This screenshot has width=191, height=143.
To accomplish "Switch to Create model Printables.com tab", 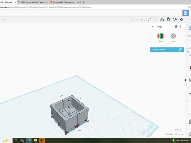I will [x=64, y=2].
